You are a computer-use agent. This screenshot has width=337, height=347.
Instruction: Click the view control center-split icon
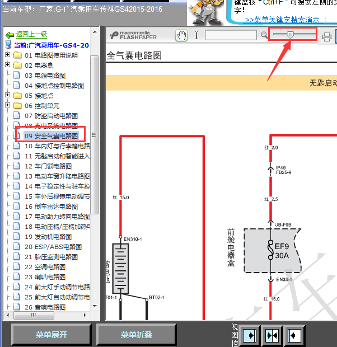[x=273, y=335]
